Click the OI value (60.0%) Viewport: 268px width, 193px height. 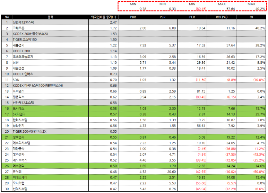tap(259, 172)
